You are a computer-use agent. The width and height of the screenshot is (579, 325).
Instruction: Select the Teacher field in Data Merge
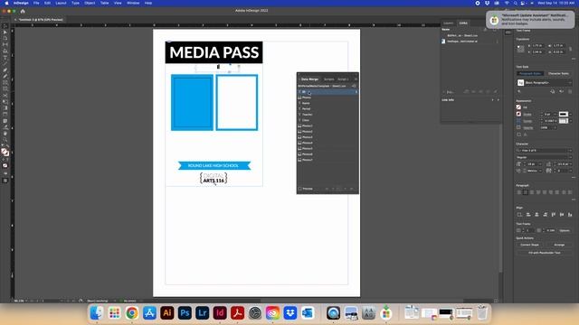pos(327,115)
